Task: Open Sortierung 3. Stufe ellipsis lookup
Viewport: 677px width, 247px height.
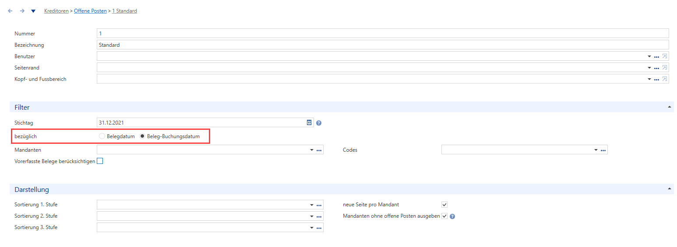Action: tap(319, 227)
